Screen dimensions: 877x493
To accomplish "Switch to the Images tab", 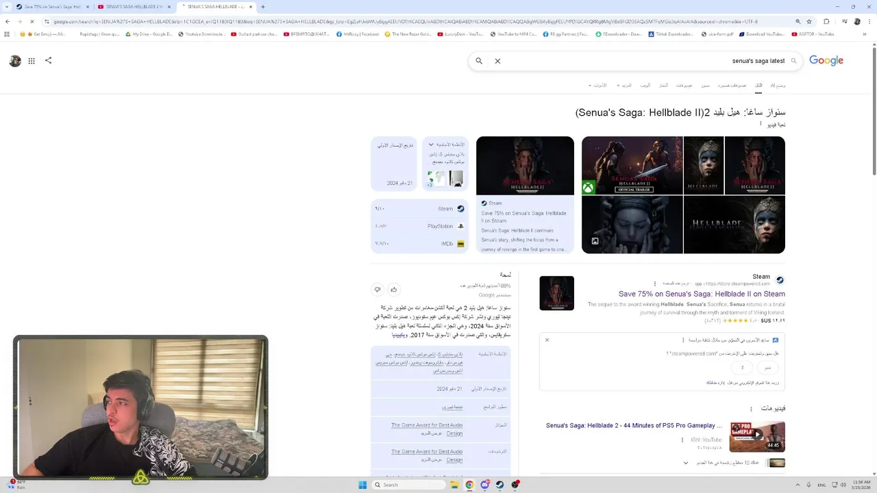I will 705,86.
